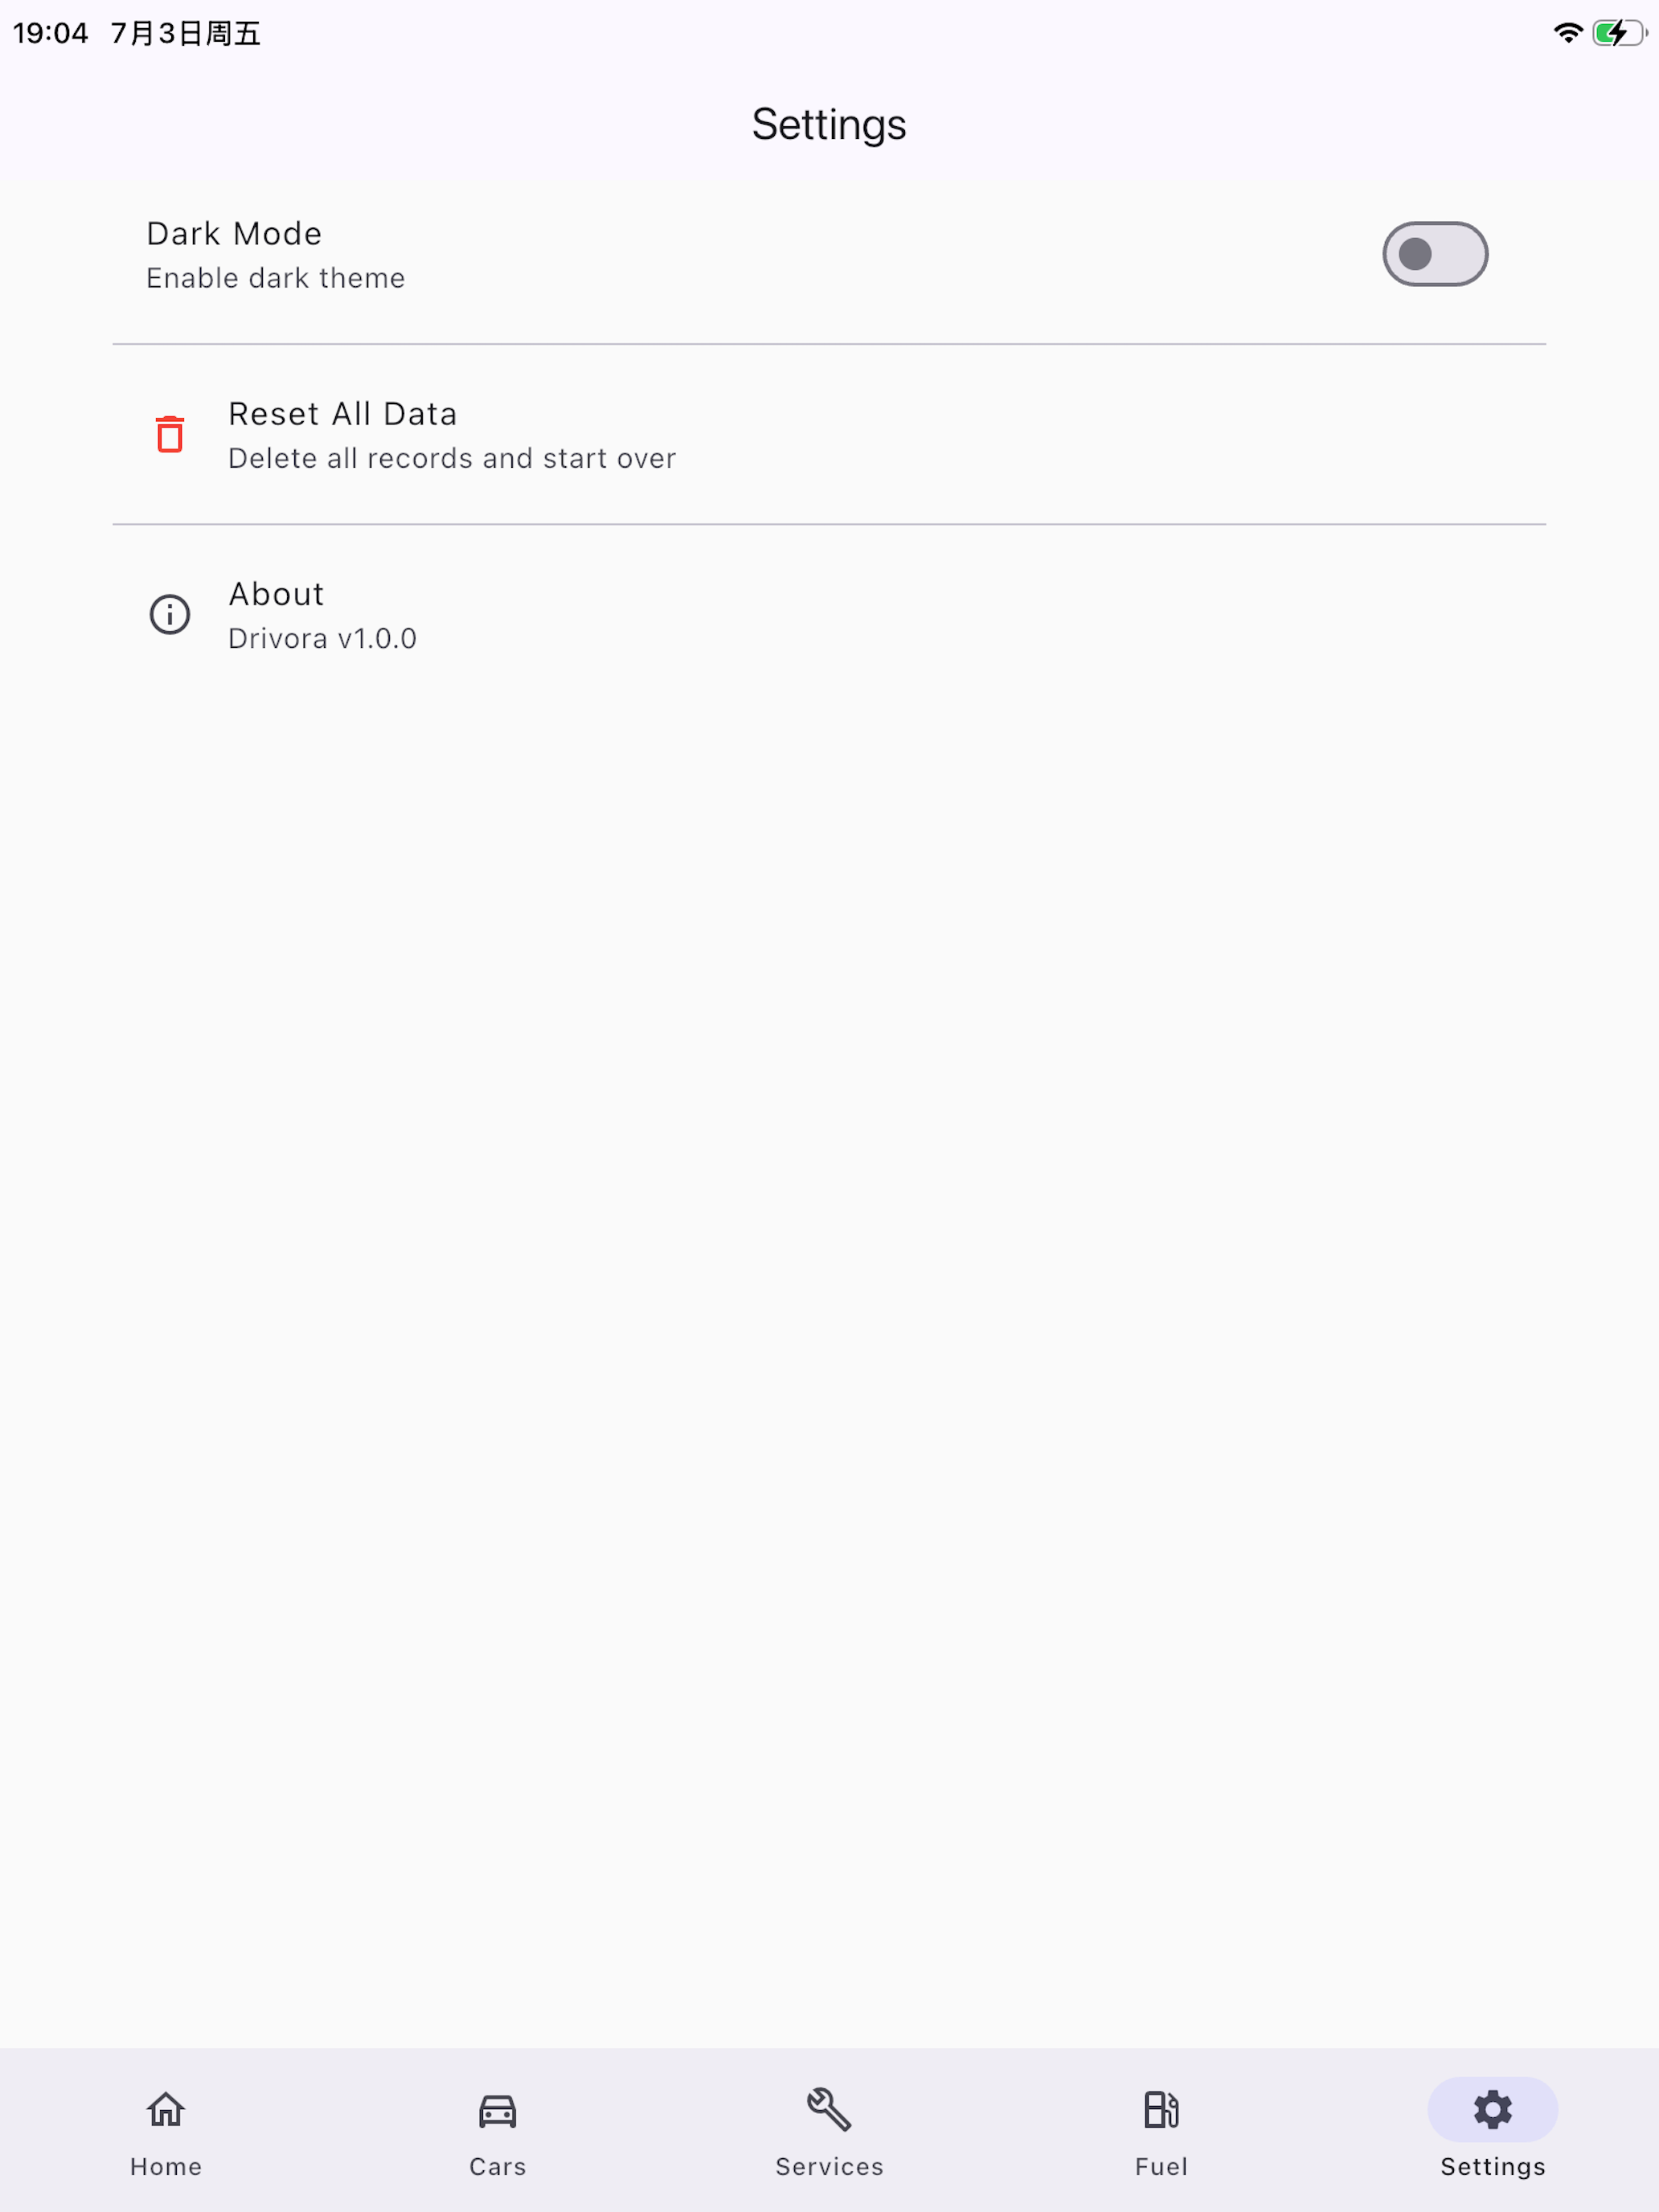Viewport: 1659px width, 2212px height.
Task: Click the About info icon
Action: (170, 614)
